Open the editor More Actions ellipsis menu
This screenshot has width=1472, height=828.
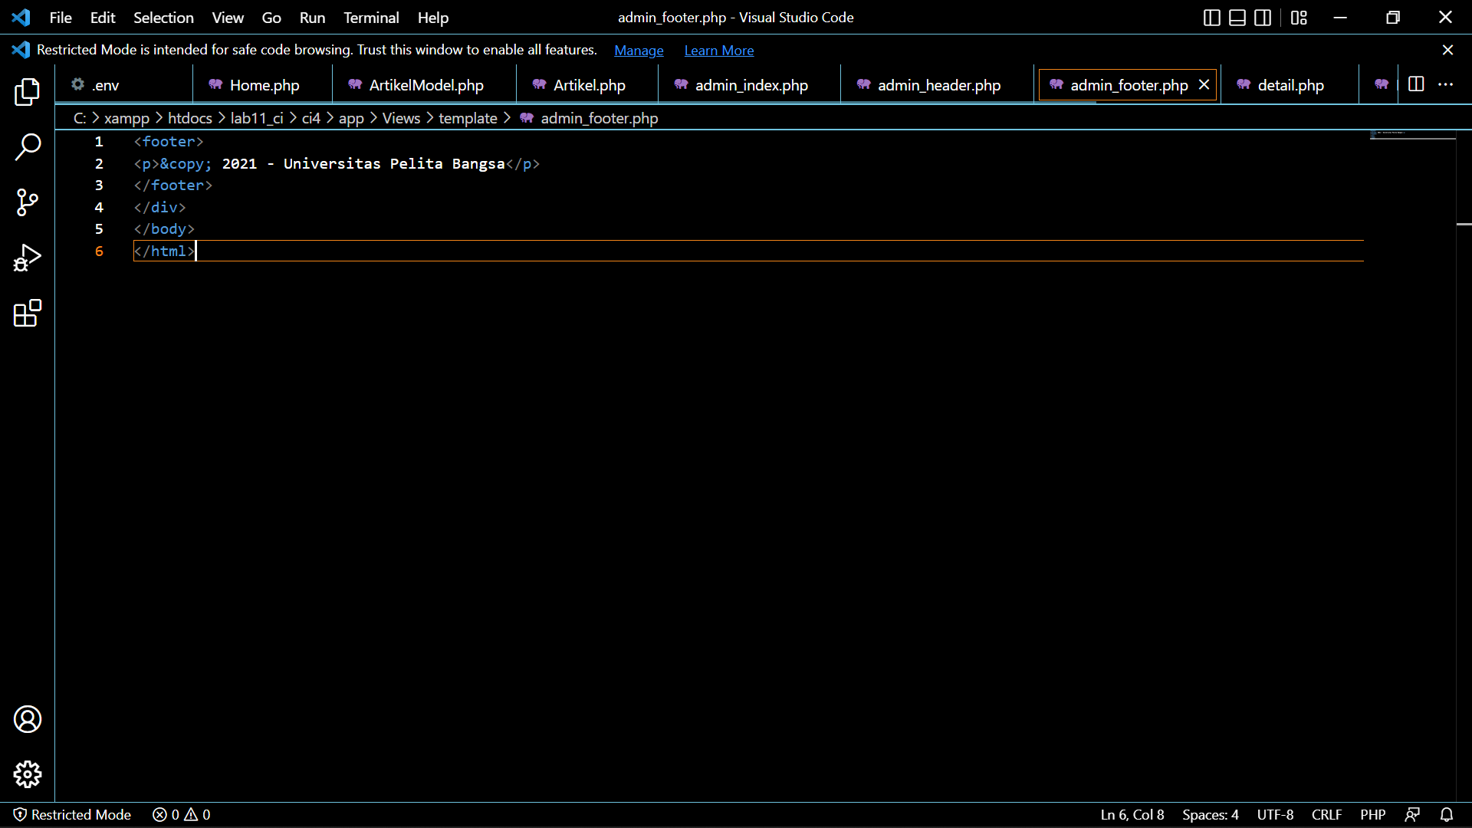1445,84
